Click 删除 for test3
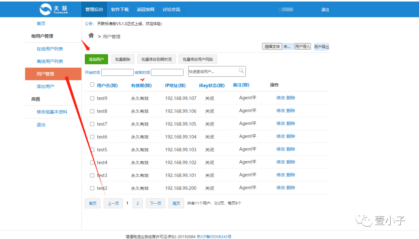This screenshot has width=419, height=239. (x=291, y=175)
